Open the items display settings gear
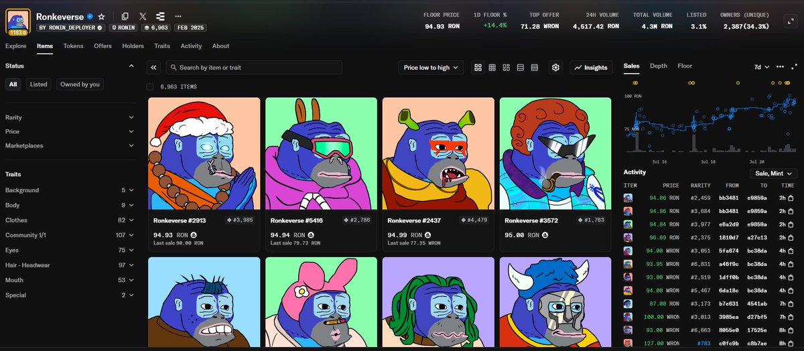Viewport: 804px width, 351px height. coord(555,68)
